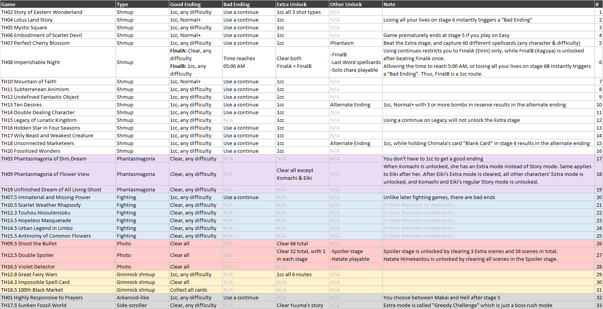The width and height of the screenshot is (603, 309).
Task: Click cell "TH06 Embodiment of Scarlet Devil"
Action: click(x=58, y=35)
